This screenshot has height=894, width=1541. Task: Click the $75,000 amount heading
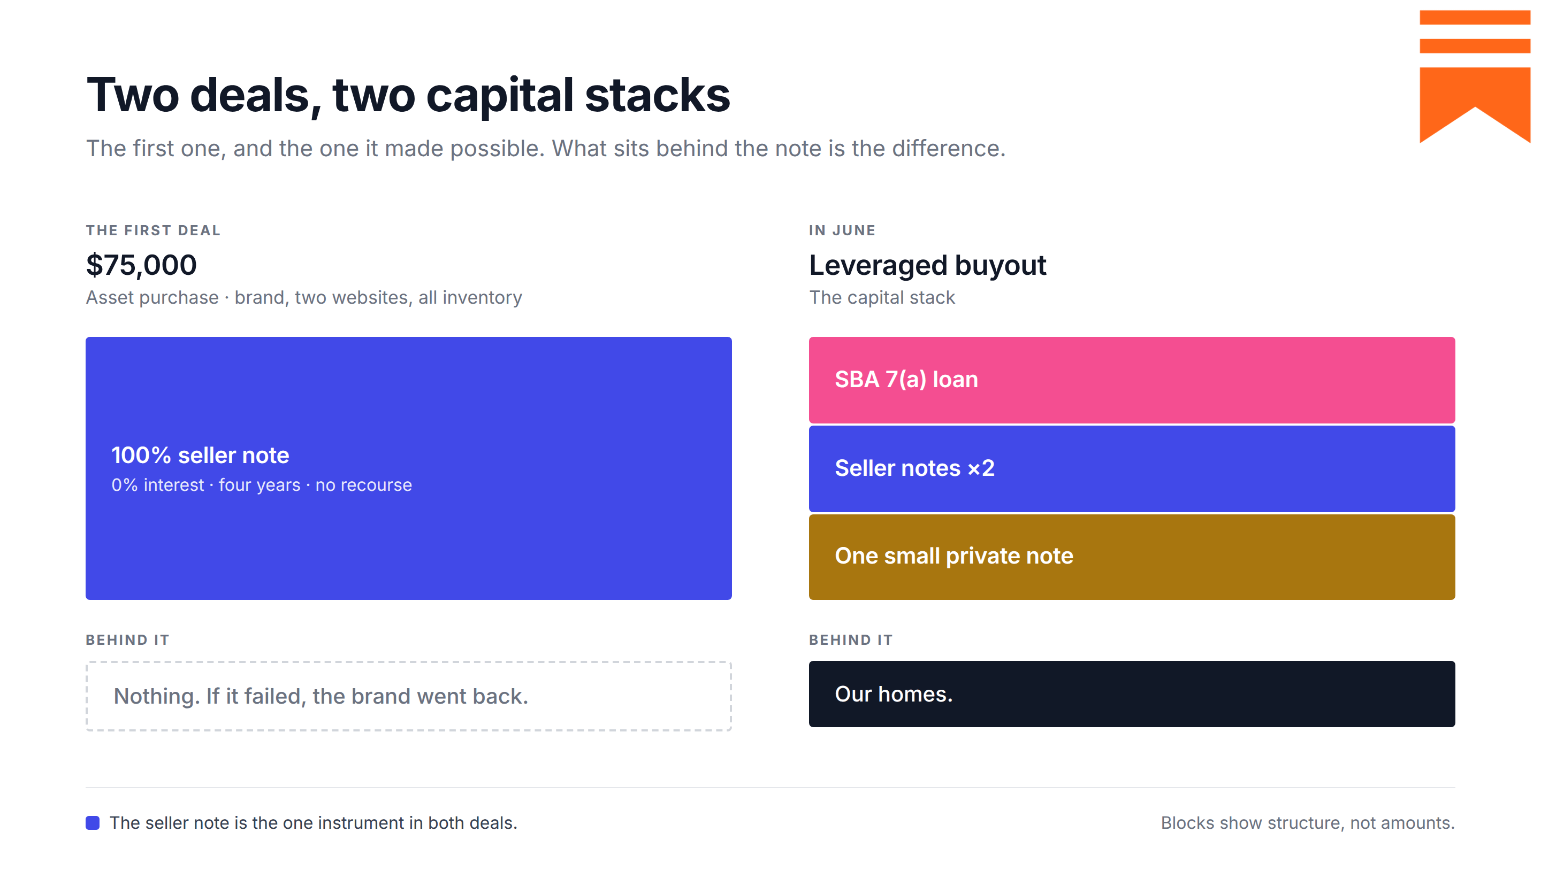point(141,265)
